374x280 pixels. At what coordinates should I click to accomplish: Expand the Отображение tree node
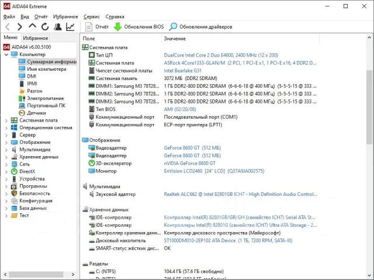pyautogui.click(x=6, y=143)
